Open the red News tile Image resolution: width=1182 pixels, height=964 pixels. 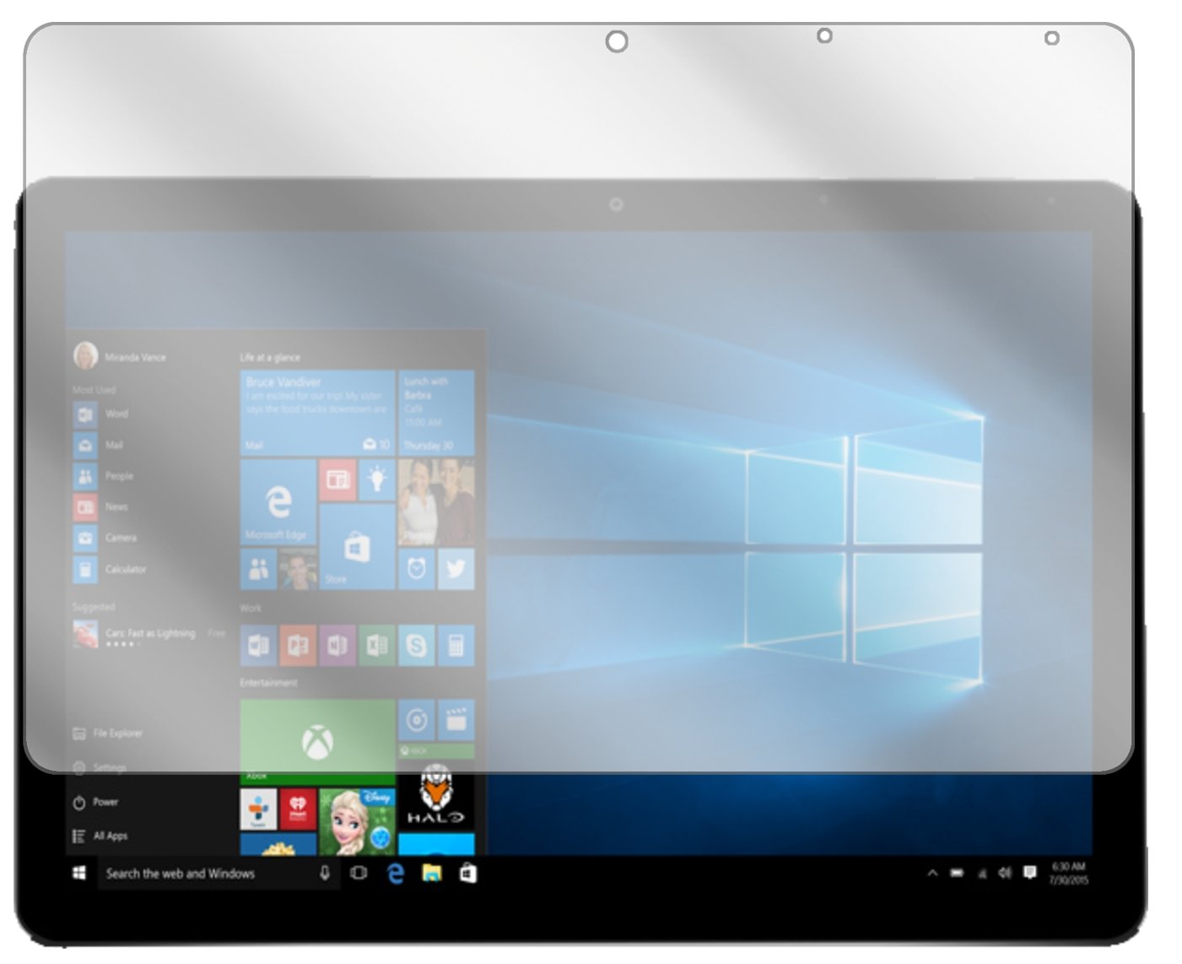point(337,479)
